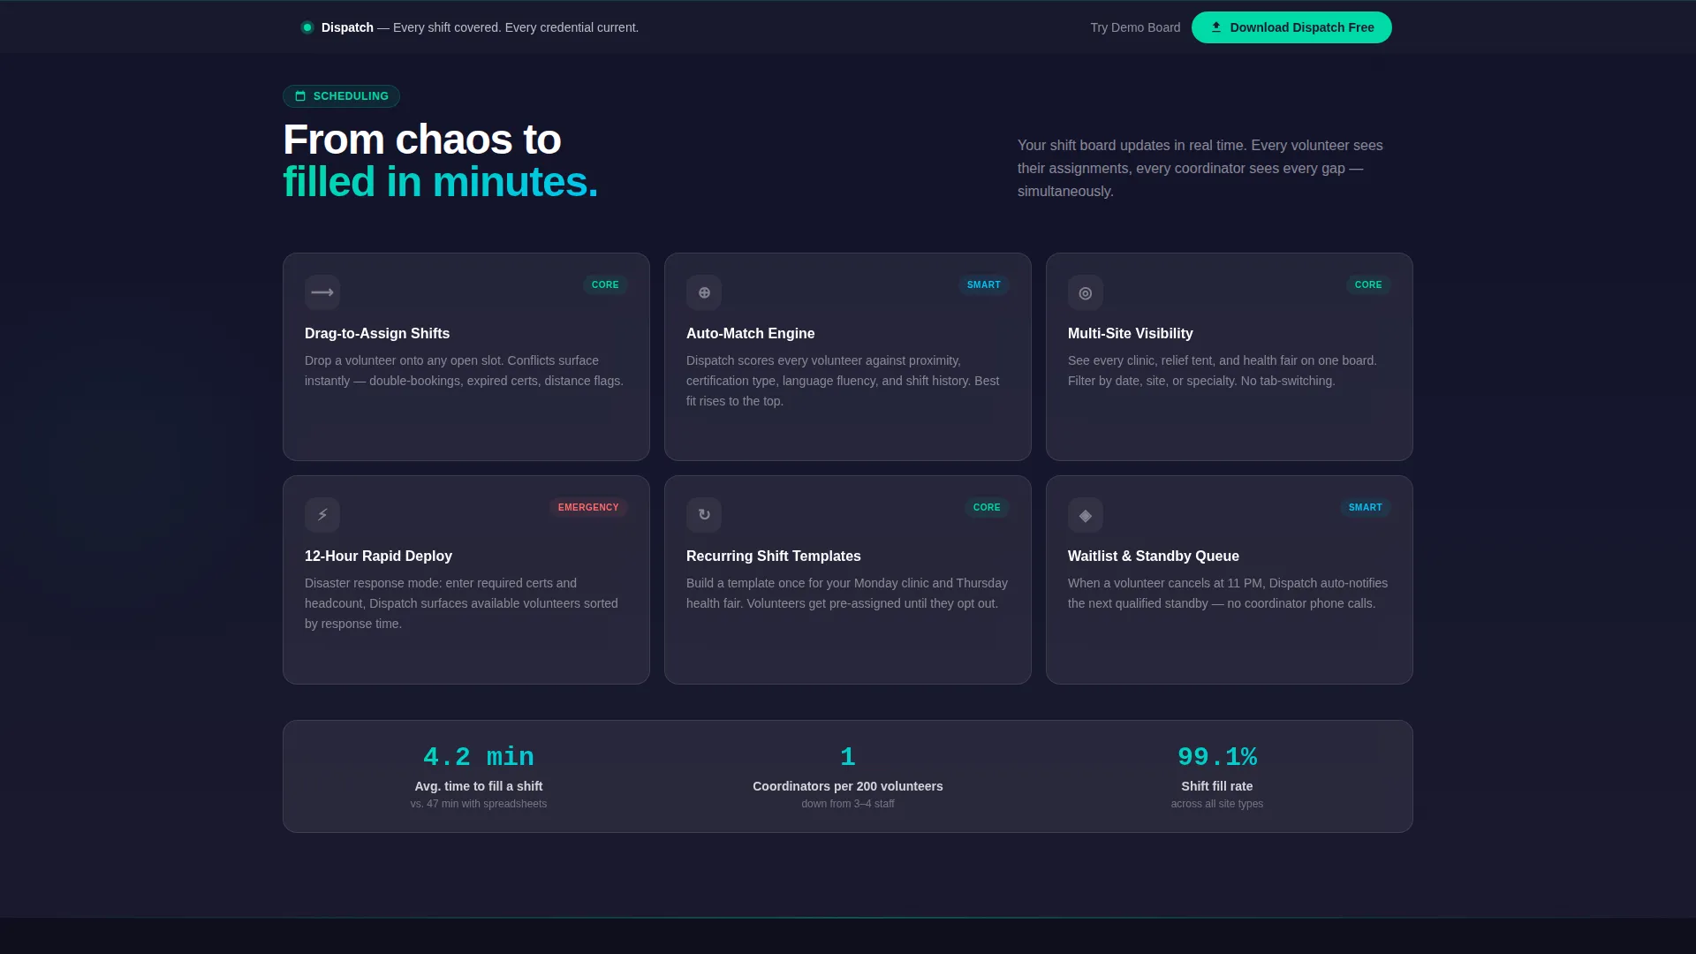Click the target icon on Multi-Site Visibility card
1696x954 pixels.
tap(1086, 292)
